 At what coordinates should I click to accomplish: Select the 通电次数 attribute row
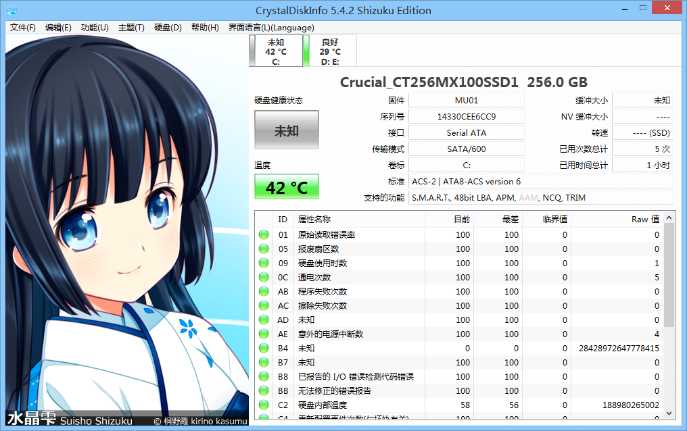pos(459,278)
